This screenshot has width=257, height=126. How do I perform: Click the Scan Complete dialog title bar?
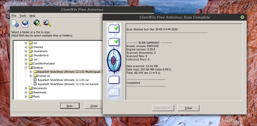point(175,17)
